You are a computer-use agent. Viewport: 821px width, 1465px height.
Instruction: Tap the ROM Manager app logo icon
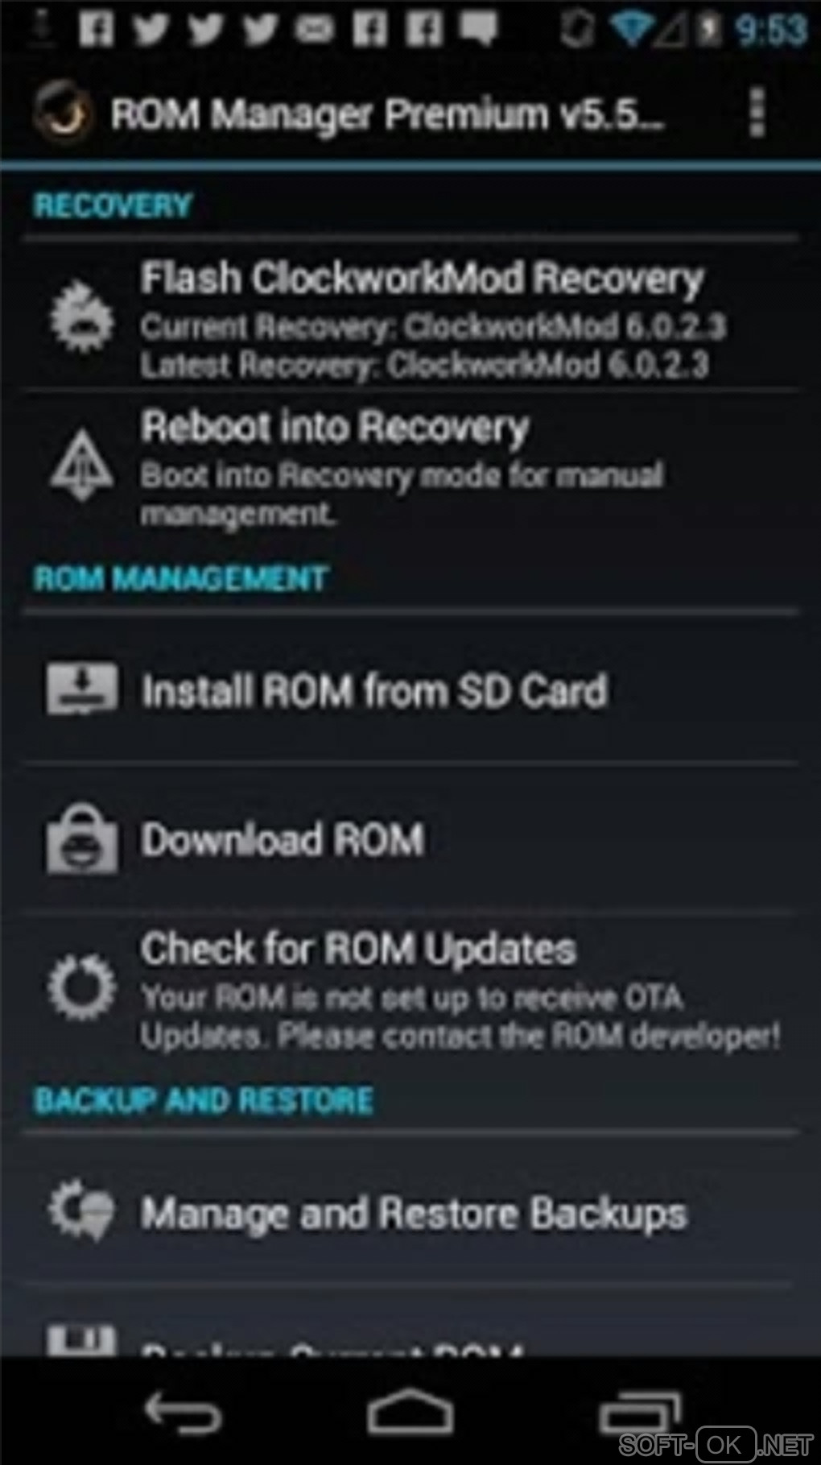[x=61, y=114]
